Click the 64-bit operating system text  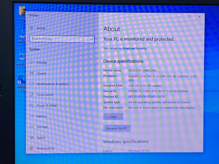(159, 102)
